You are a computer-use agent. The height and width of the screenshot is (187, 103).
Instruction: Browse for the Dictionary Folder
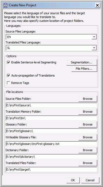[x=88, y=150]
